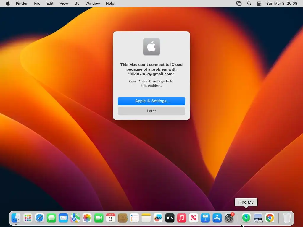Screen dimensions: 303x227
Task: Open Control Center in menu bar
Action: pyautogui.click(x=259, y=4)
